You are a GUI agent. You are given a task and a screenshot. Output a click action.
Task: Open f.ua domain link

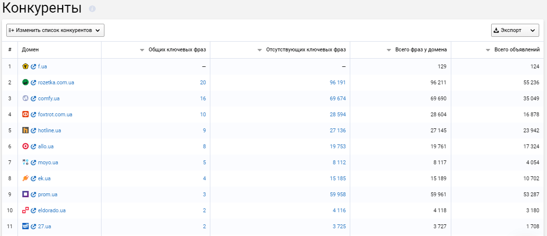coord(42,66)
